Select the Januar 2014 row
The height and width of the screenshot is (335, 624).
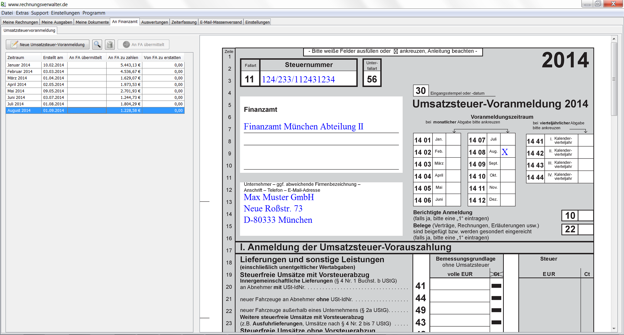(19, 65)
